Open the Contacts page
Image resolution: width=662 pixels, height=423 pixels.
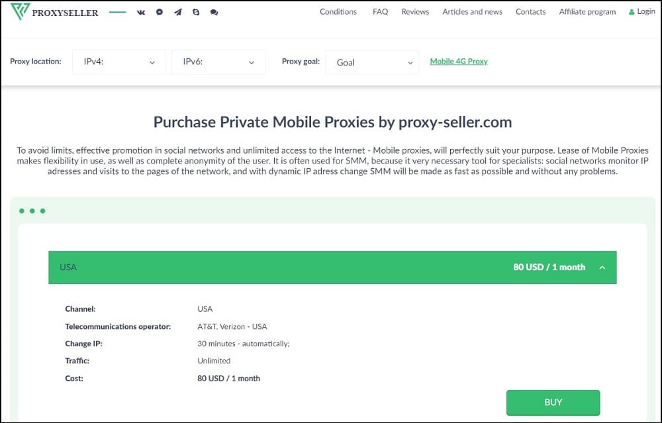tap(531, 12)
